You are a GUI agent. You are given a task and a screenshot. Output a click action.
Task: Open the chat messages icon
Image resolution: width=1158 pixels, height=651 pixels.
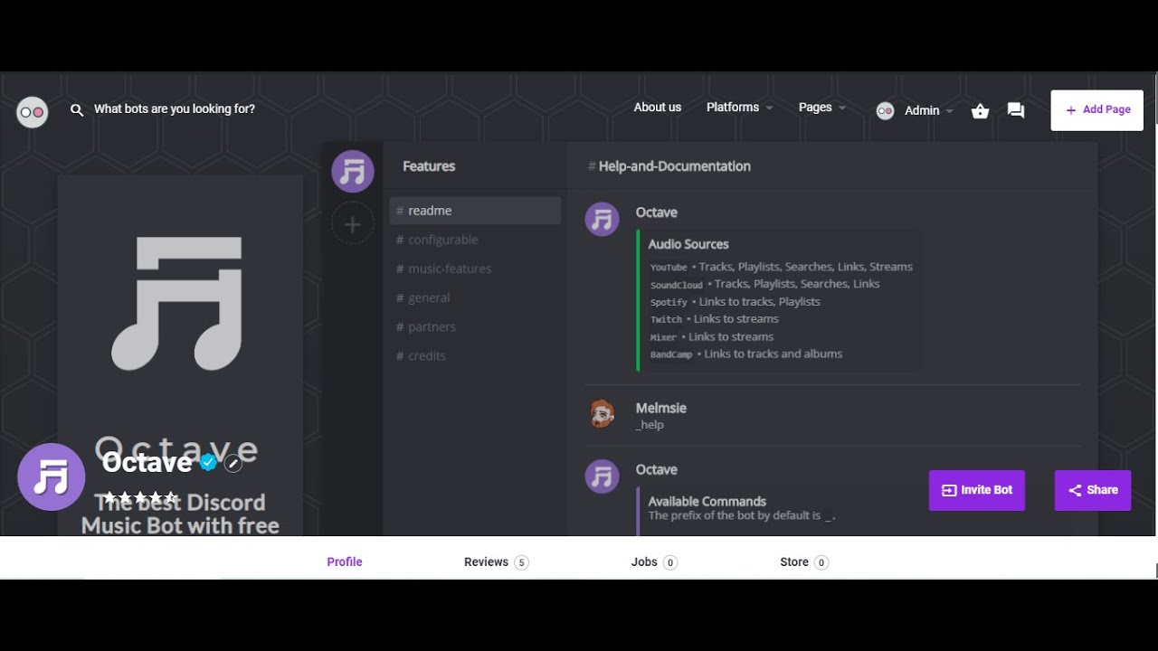(1016, 111)
